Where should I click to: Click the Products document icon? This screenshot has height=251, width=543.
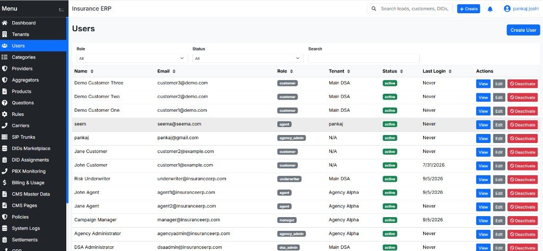[x=4, y=91]
